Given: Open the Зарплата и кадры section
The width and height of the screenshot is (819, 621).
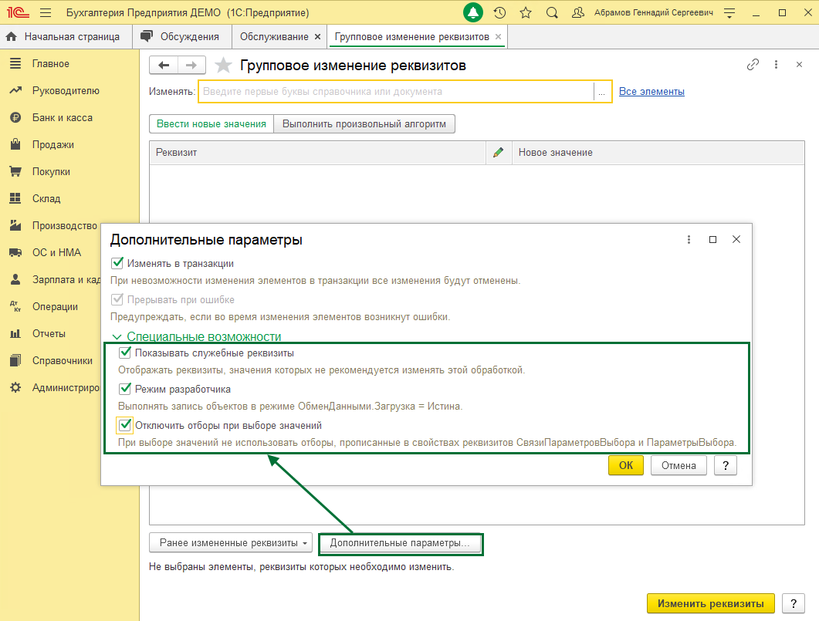Looking at the screenshot, I should [x=66, y=280].
